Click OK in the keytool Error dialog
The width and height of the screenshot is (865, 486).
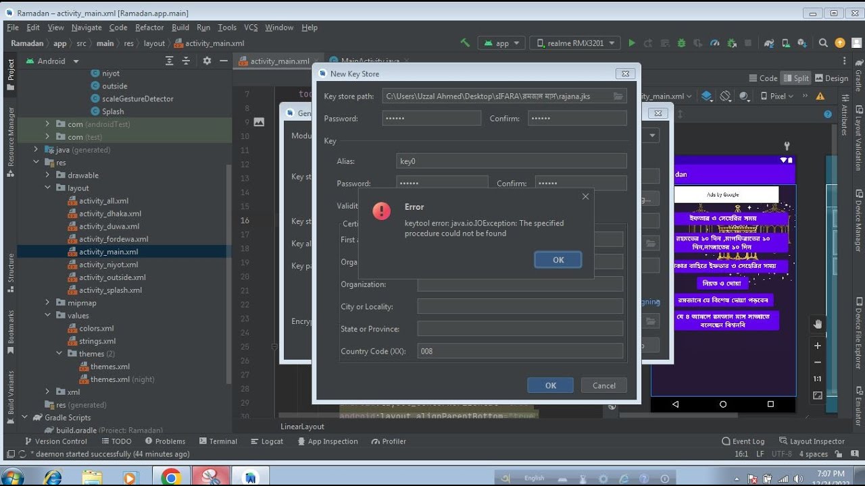558,260
